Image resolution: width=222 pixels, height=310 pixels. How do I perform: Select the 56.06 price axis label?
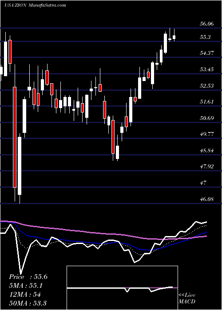click(x=206, y=24)
